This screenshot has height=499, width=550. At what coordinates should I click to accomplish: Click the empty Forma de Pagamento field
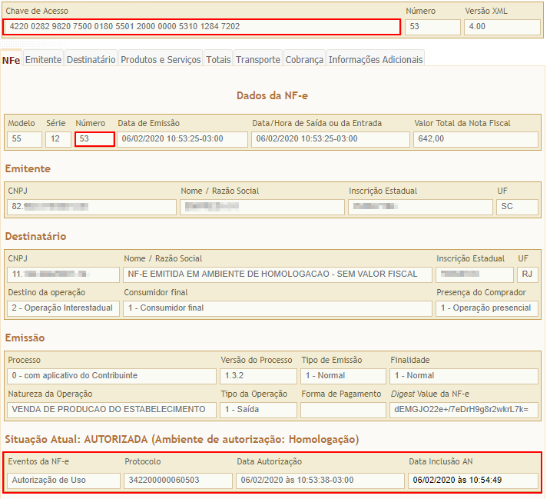point(343,410)
